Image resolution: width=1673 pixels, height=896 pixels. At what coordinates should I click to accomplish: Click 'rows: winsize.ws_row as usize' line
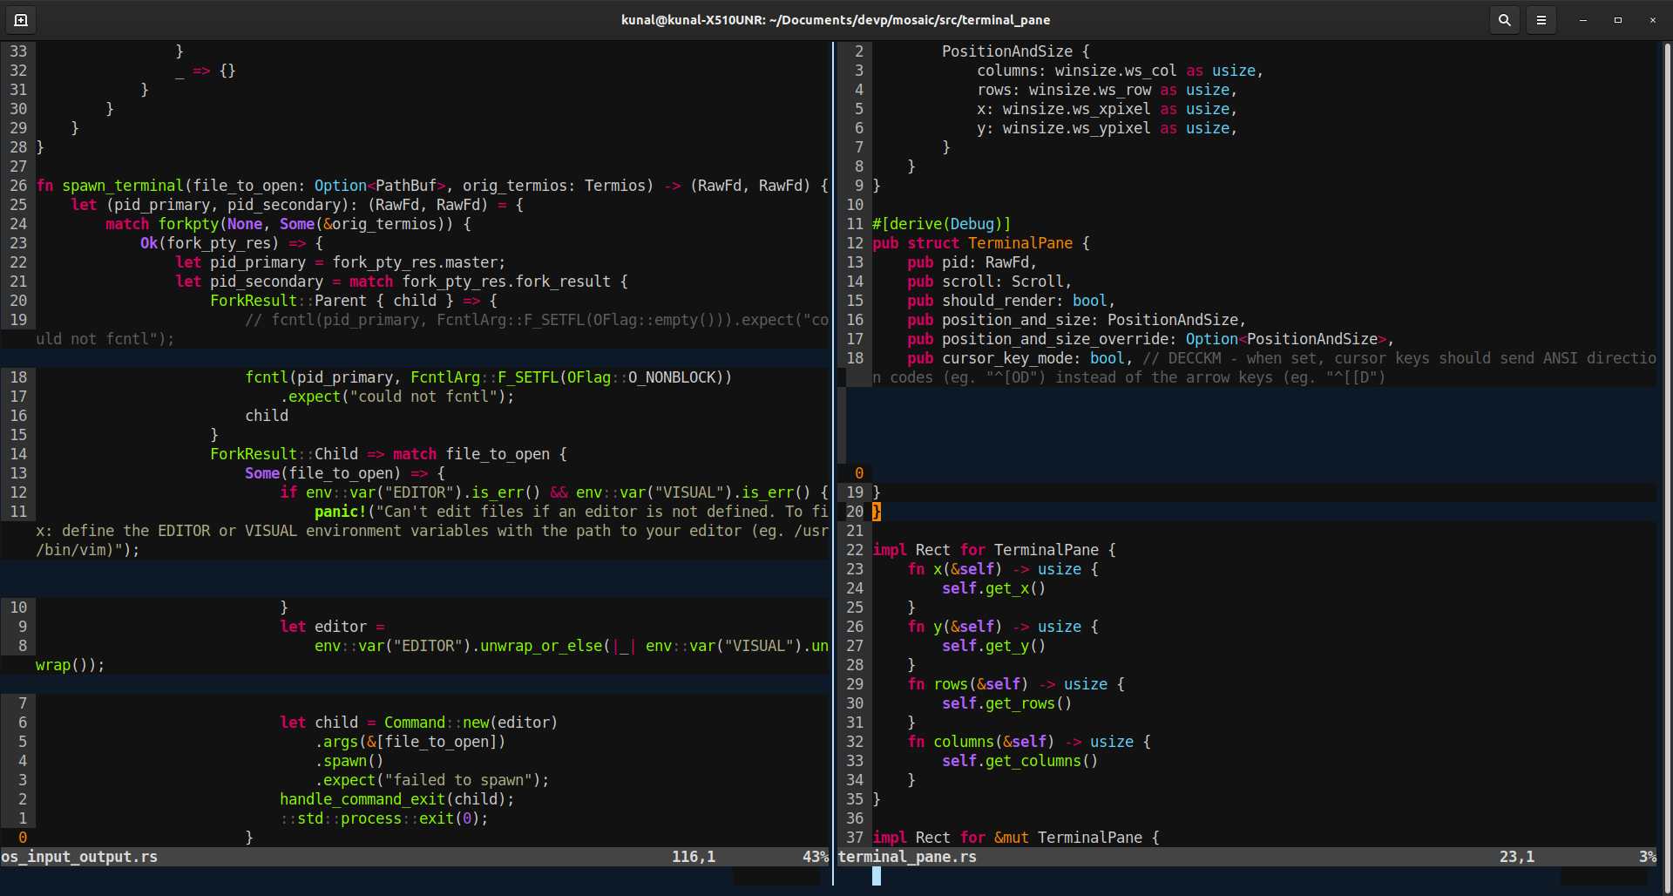(1107, 90)
